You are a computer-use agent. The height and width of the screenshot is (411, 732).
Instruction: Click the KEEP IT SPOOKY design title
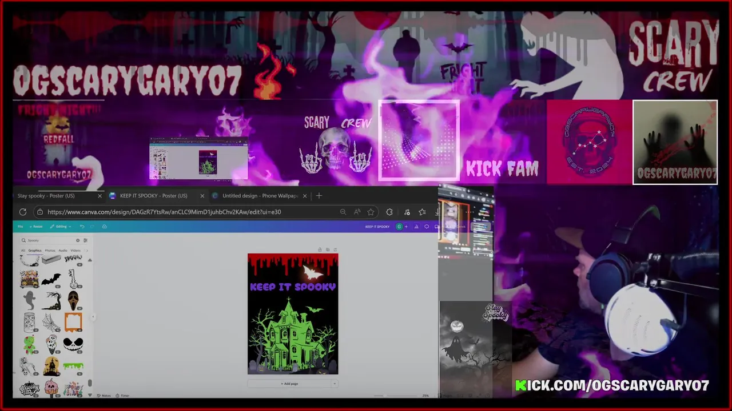click(377, 227)
